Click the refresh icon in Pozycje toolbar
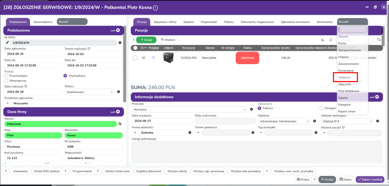389x186 pixels. 379,40
